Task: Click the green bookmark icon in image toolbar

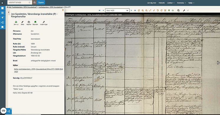Action: tap(169, 11)
